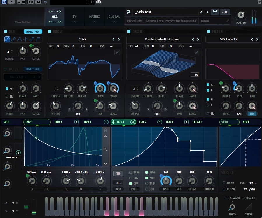The image size is (262, 218).
Task: Open the preset MENU button
Action: [225, 12]
